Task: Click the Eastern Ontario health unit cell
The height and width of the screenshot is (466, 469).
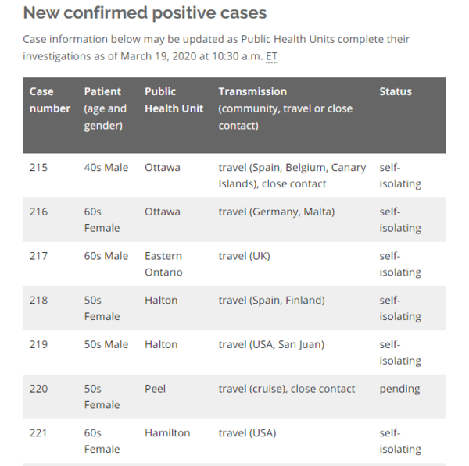Action: click(x=163, y=264)
